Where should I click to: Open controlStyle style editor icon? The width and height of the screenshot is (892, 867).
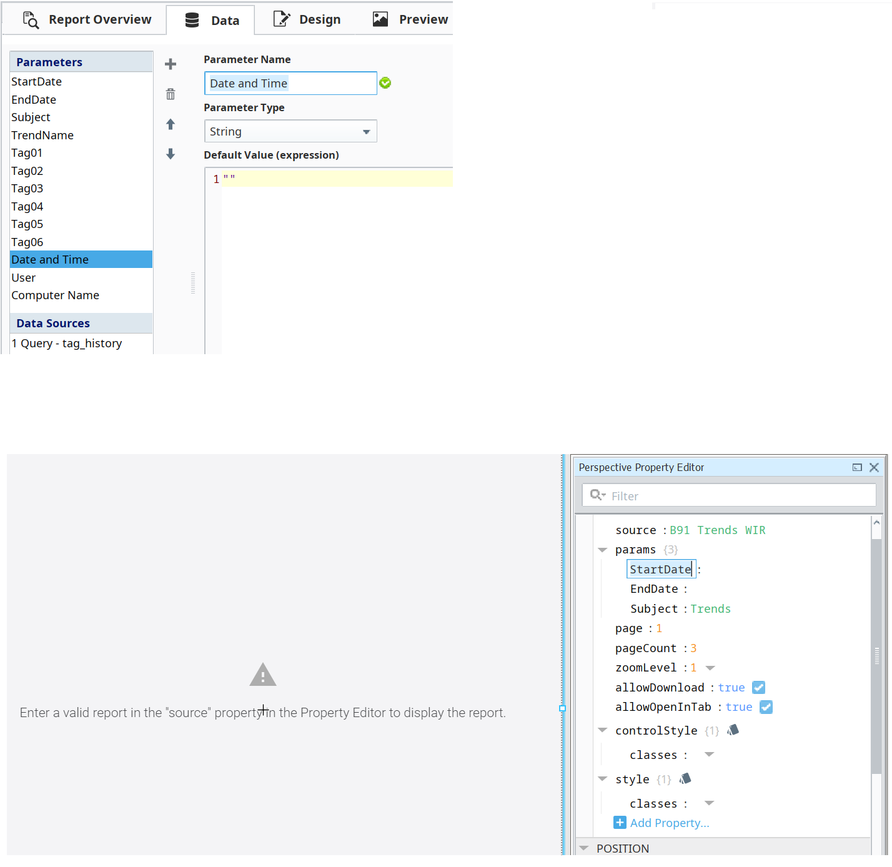click(733, 730)
